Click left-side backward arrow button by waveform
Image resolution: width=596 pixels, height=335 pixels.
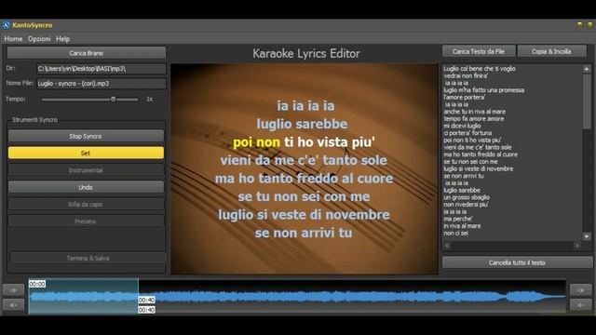[13, 304]
